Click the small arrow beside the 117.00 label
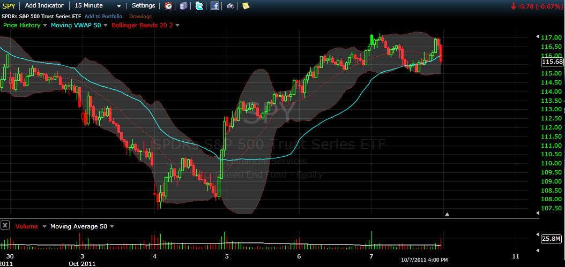The image size is (565, 267). (538, 37)
